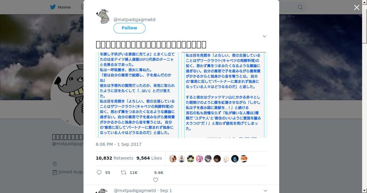Expand the tweet options chevron menu
Viewport: 367px width, 193px height.
point(265,36)
